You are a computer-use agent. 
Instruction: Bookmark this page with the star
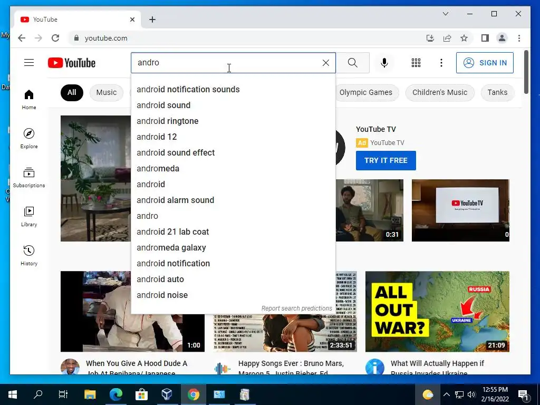[x=464, y=38]
